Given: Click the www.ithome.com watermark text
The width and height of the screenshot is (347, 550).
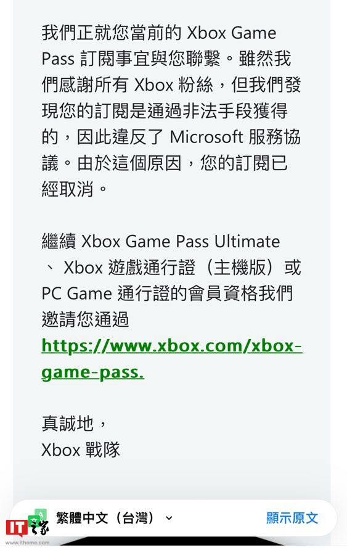Looking at the screenshot, I should pos(28,543).
